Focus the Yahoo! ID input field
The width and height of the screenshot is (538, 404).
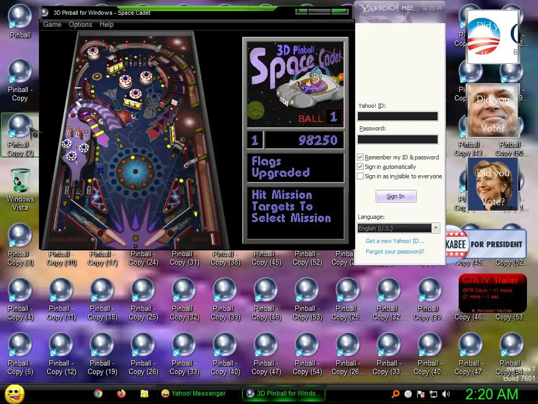(398, 116)
